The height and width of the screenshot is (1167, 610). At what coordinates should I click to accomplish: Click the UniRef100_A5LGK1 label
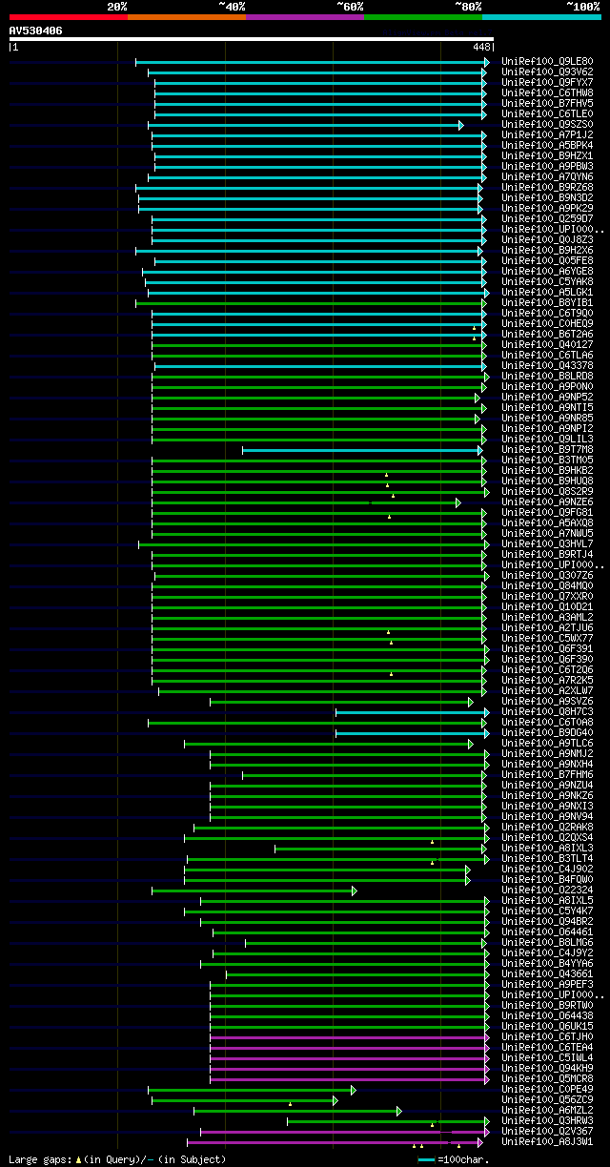pyautogui.click(x=547, y=293)
